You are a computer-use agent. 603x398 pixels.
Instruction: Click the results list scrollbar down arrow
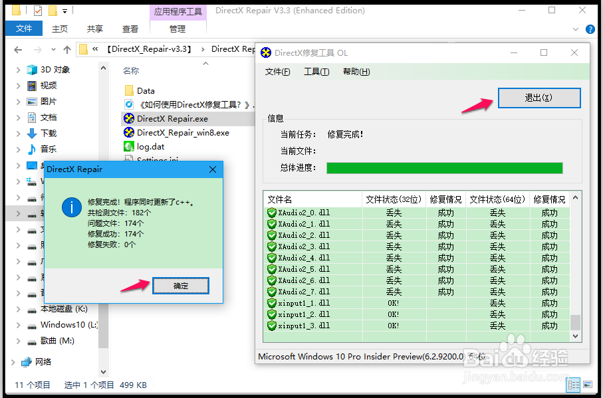pos(575,336)
